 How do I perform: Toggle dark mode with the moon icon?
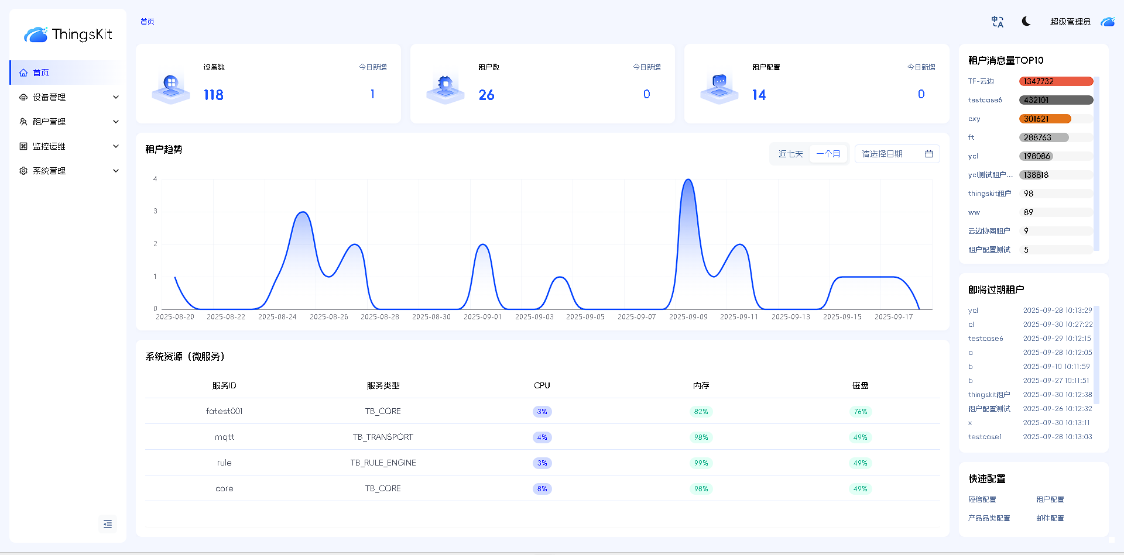click(1026, 22)
